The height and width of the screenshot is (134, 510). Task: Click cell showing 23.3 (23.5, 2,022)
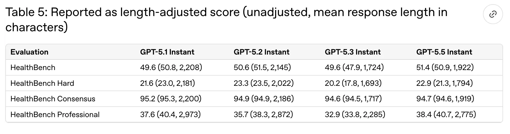264,83
